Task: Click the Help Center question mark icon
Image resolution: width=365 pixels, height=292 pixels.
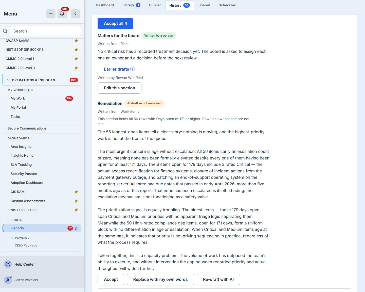Action: [8, 264]
